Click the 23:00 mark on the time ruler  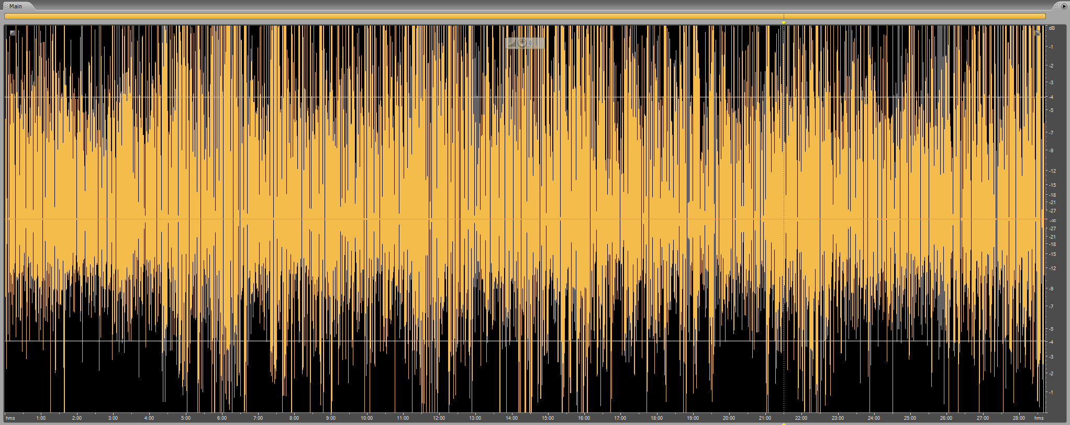838,418
